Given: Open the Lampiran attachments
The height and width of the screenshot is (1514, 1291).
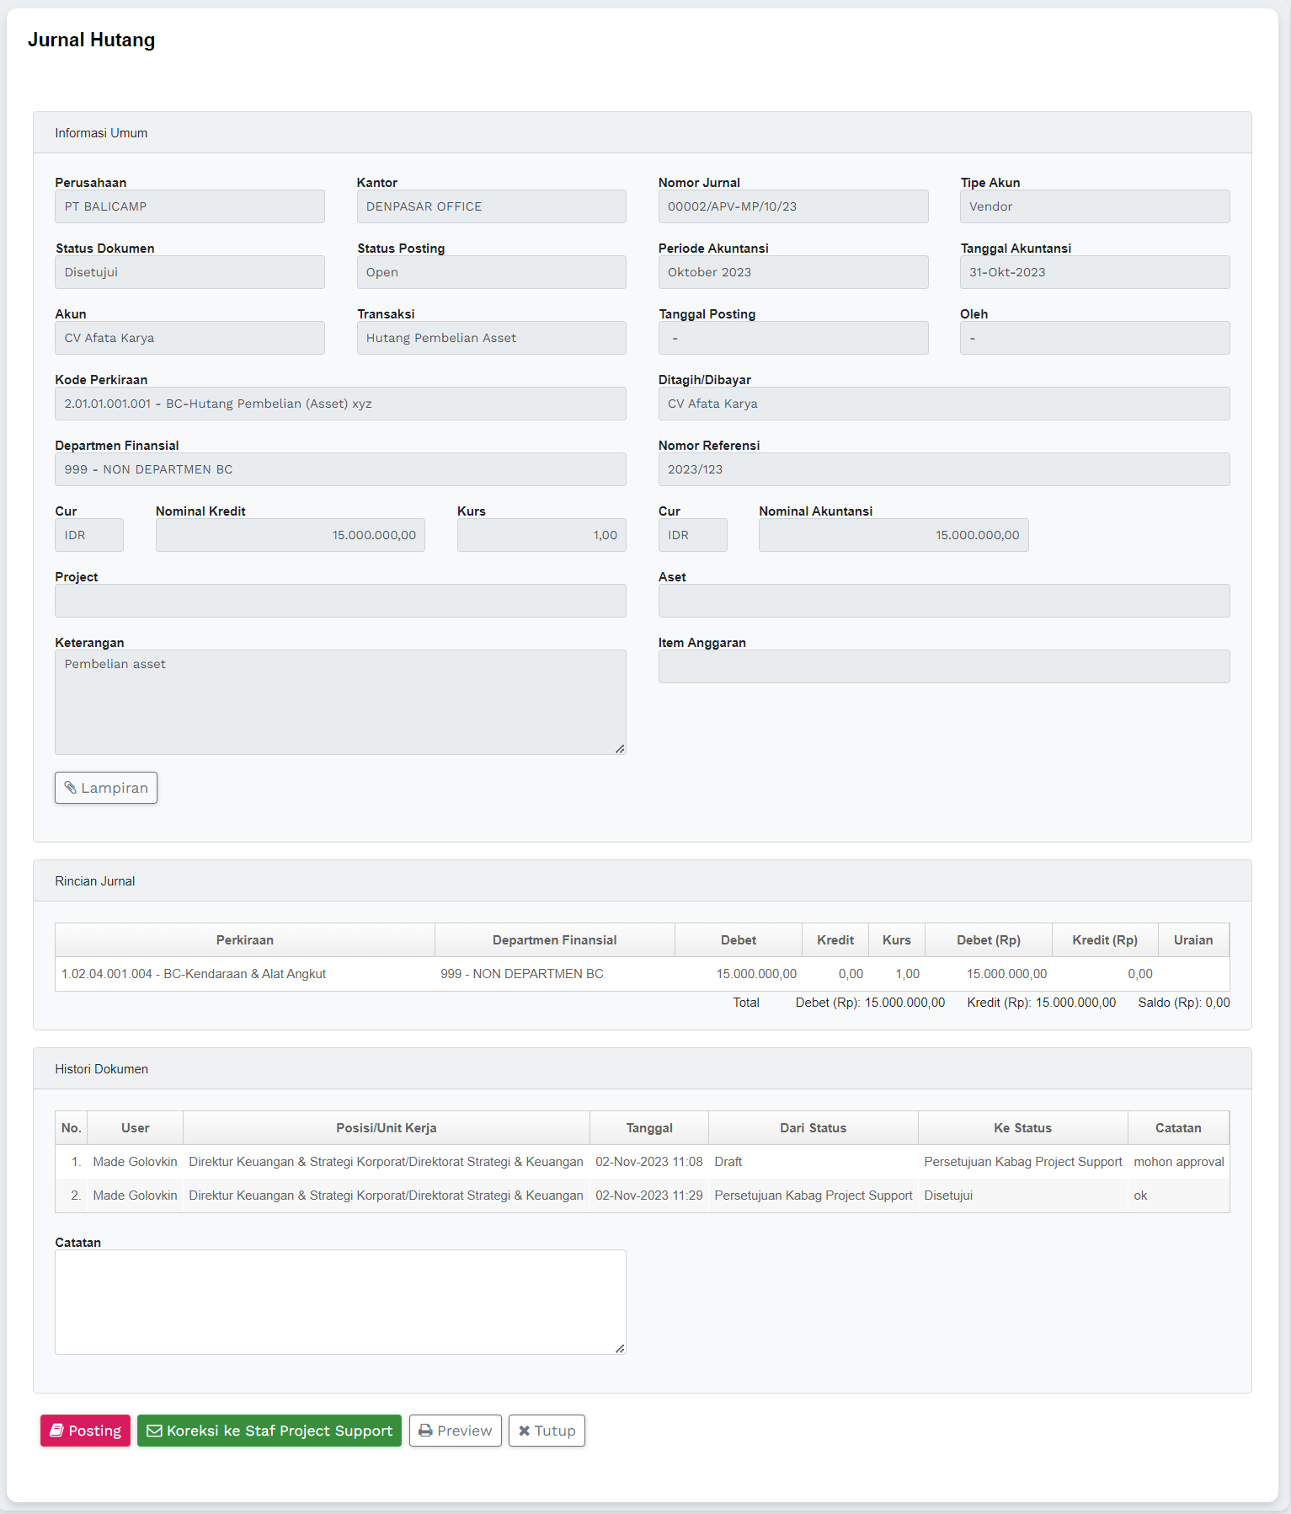Looking at the screenshot, I should [106, 788].
